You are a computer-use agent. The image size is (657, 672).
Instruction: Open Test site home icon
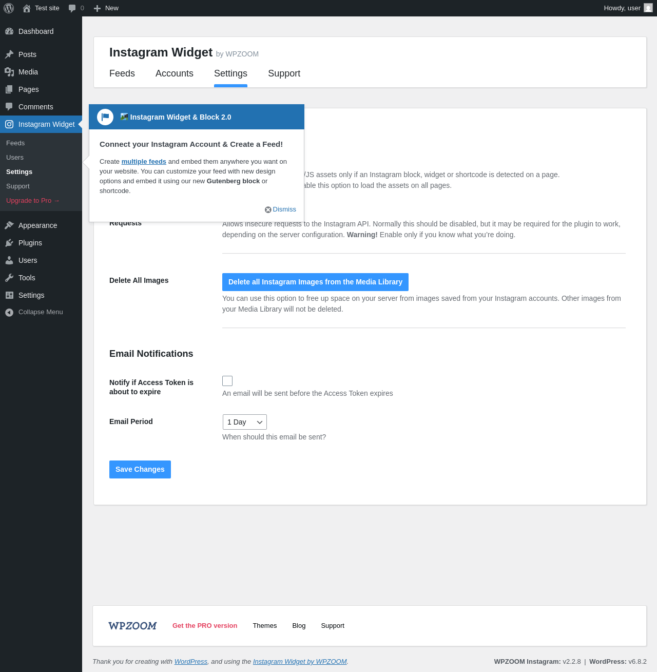click(x=27, y=8)
